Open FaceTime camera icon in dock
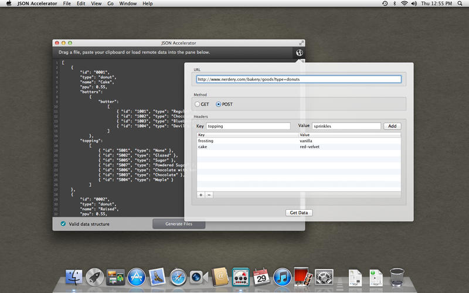The height and width of the screenshot is (293, 469). click(x=199, y=277)
